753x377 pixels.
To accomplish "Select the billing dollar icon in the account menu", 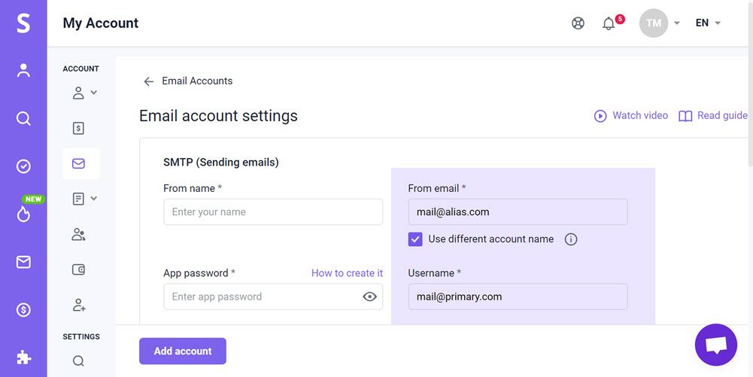I will click(x=78, y=128).
